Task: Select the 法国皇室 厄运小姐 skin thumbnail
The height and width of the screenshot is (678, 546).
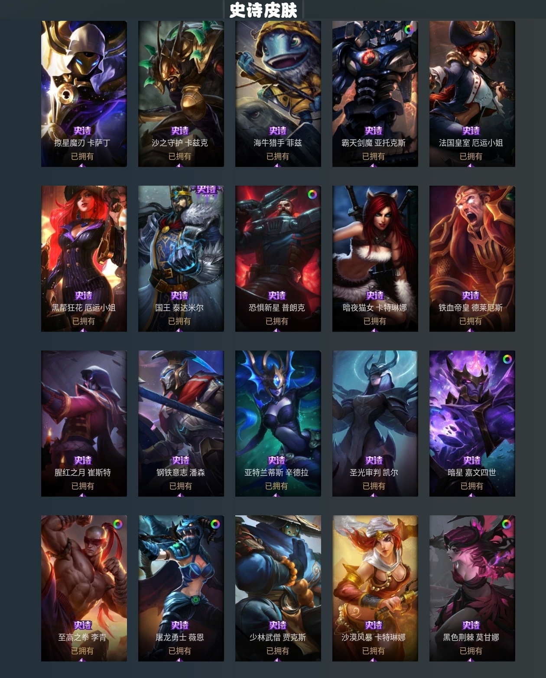Action: pos(472,94)
